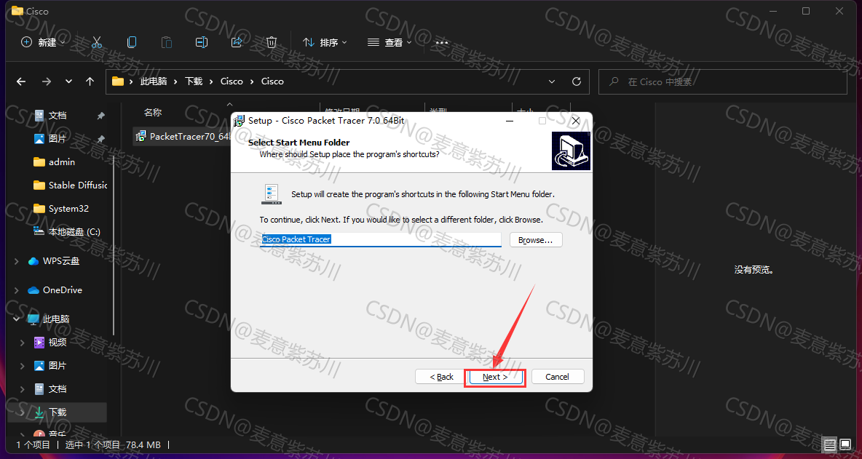Click the Start Menu folder name field
This screenshot has height=459, width=862.
click(x=381, y=239)
